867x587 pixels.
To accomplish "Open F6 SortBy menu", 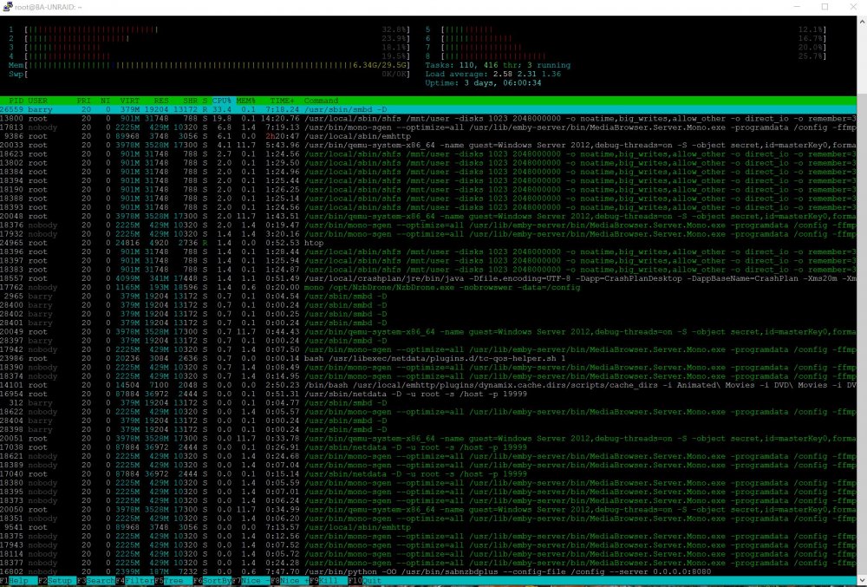I will [x=212, y=581].
